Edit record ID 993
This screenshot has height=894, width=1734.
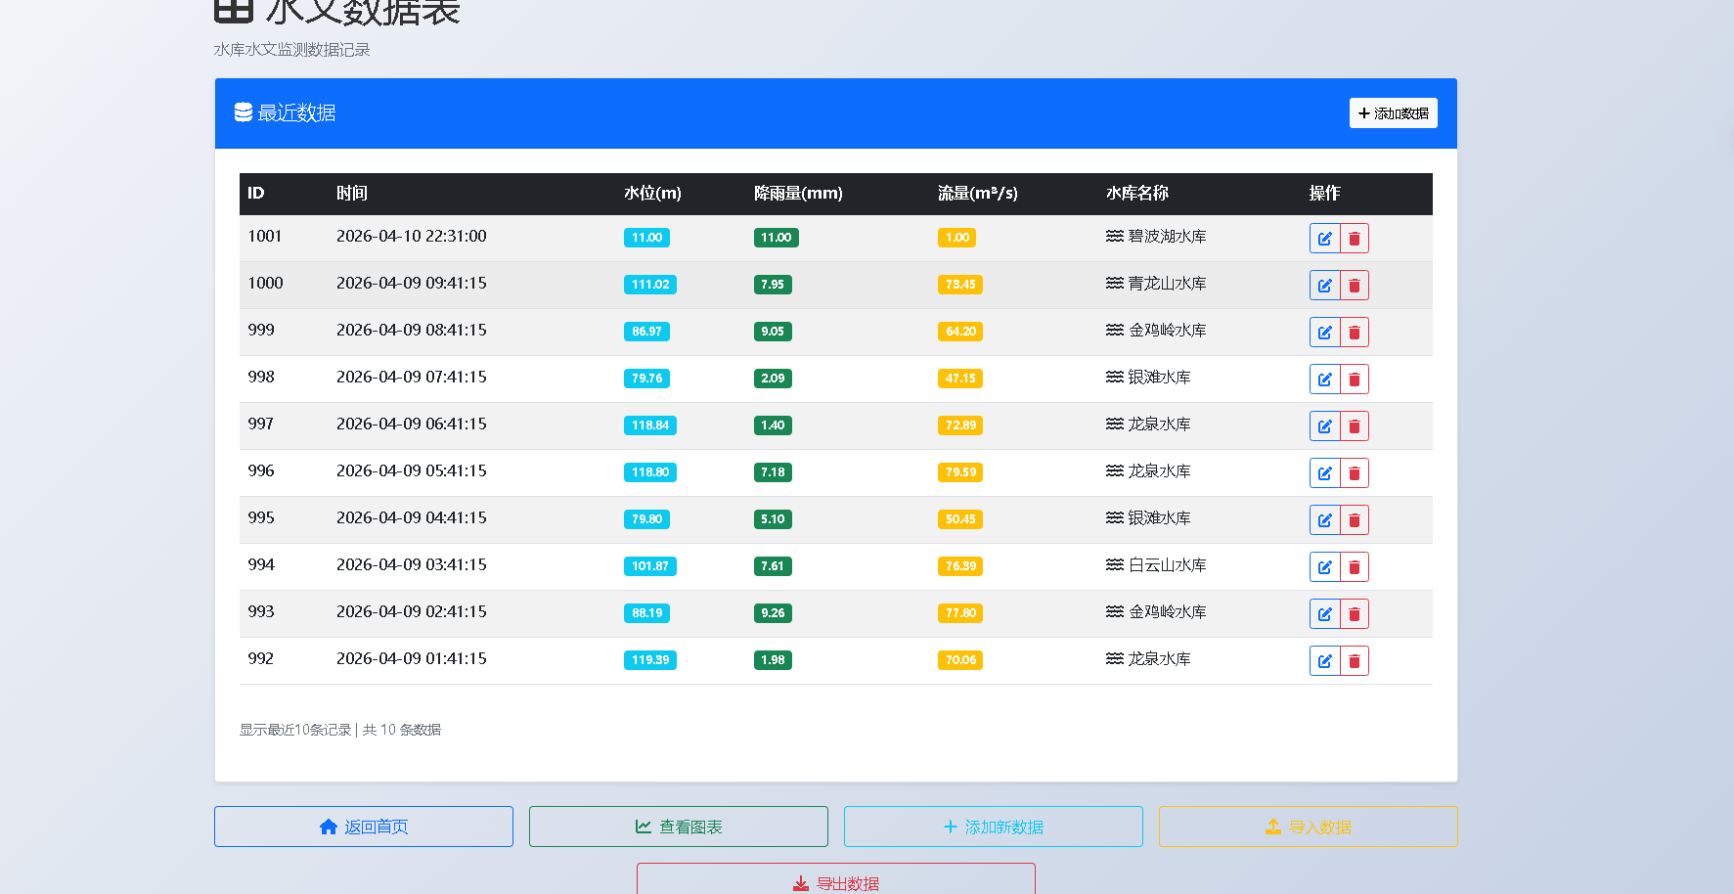click(1324, 614)
